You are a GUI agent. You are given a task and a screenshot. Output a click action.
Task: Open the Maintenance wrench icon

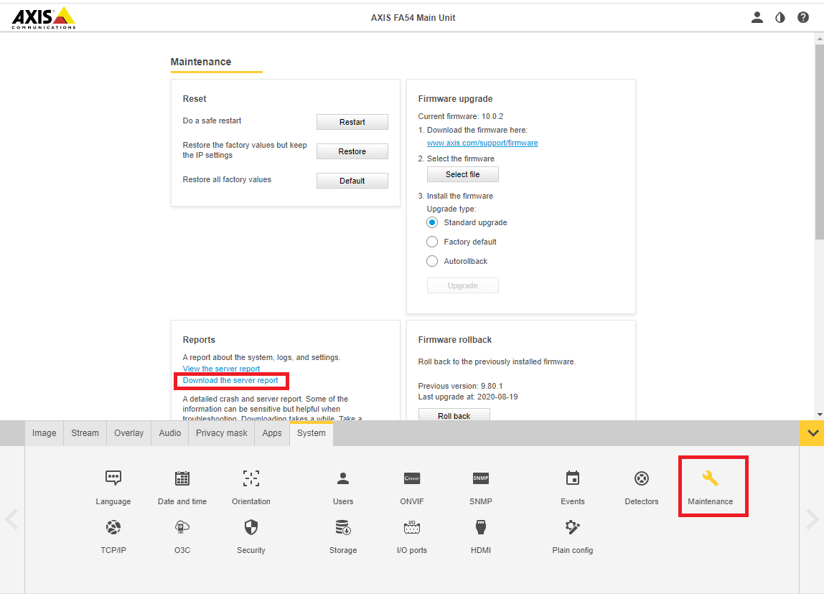pos(711,478)
